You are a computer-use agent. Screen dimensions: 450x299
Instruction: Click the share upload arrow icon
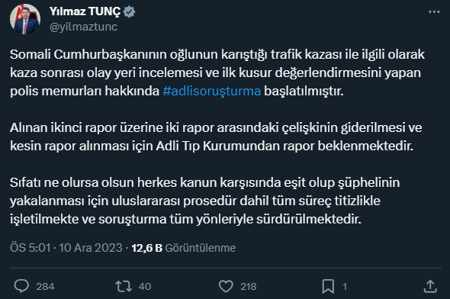point(430,286)
